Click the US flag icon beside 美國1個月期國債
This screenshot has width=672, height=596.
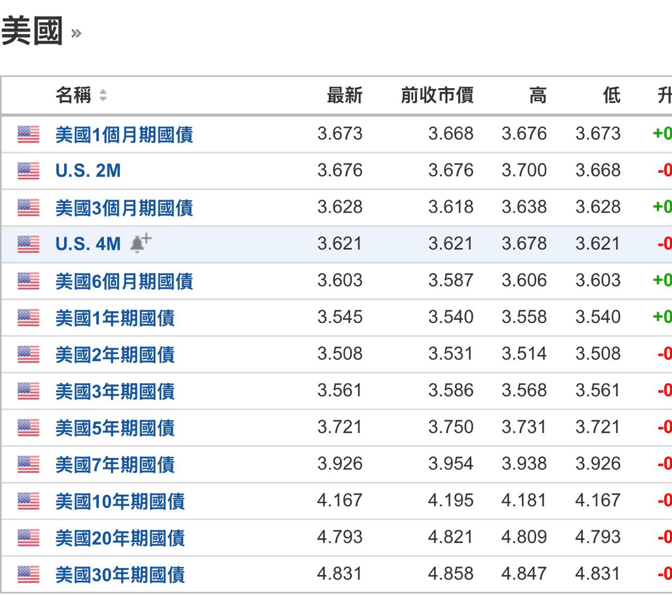click(28, 134)
